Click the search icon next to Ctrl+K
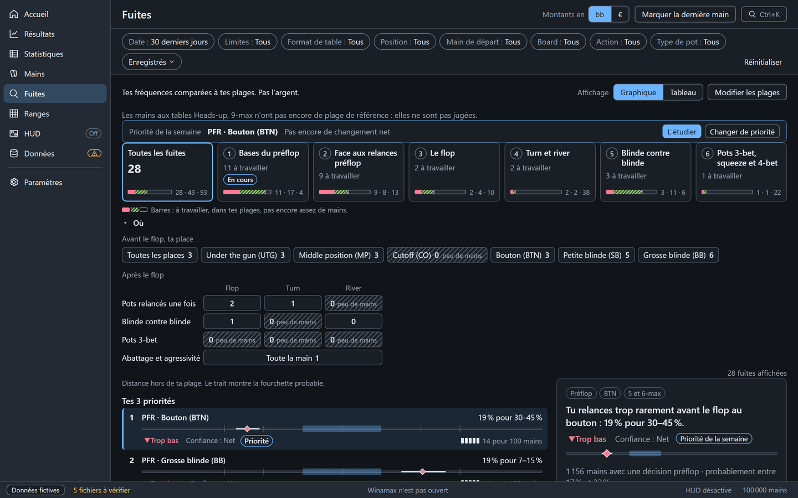 [x=752, y=14]
